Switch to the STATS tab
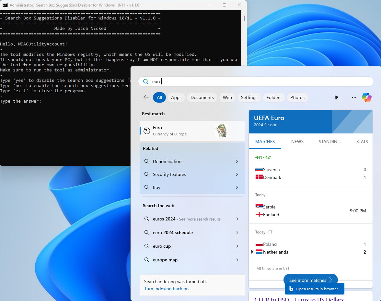Image resolution: width=381 pixels, height=301 pixels. coord(362,142)
